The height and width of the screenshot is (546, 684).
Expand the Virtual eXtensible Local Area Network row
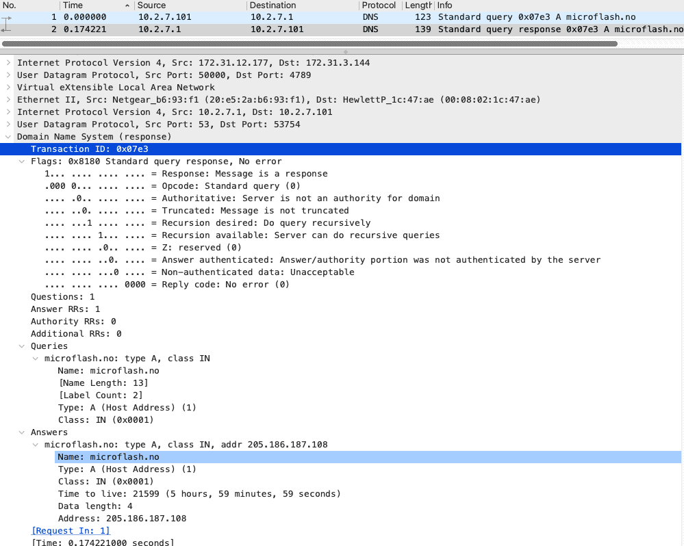8,87
